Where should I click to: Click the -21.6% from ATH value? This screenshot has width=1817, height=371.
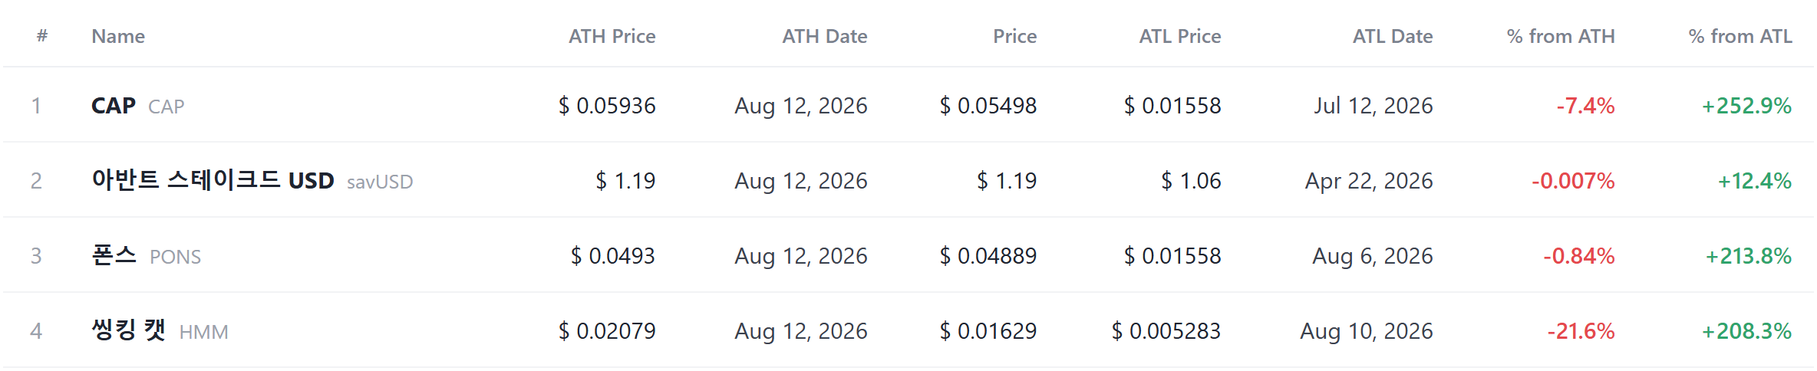(x=1581, y=331)
